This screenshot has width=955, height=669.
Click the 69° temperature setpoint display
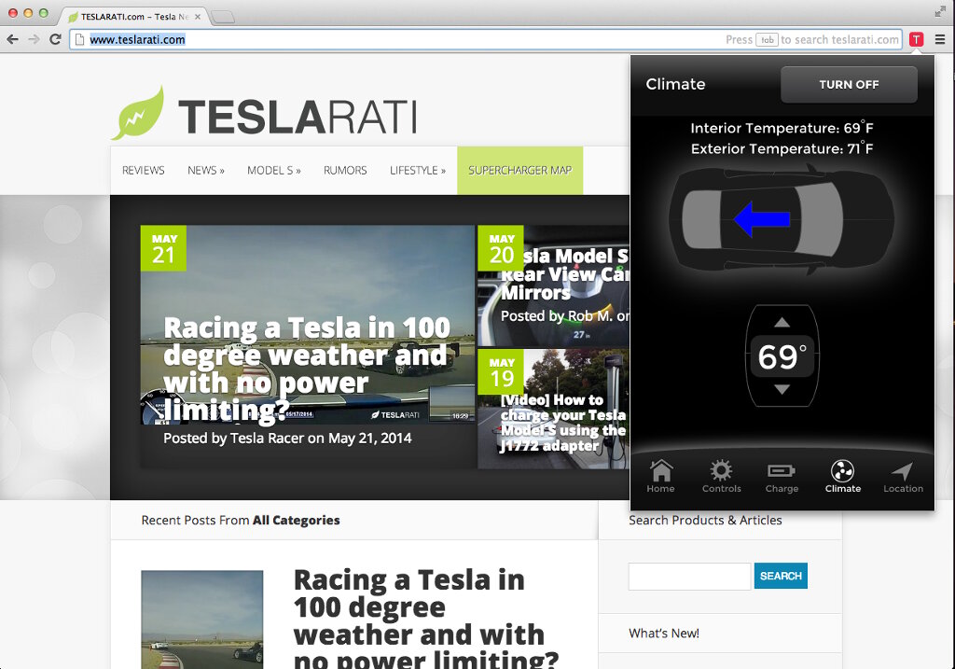[782, 356]
